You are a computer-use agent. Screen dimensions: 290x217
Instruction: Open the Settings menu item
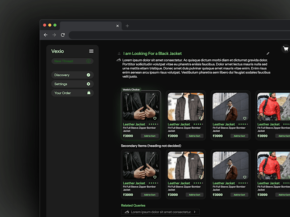tap(72, 84)
